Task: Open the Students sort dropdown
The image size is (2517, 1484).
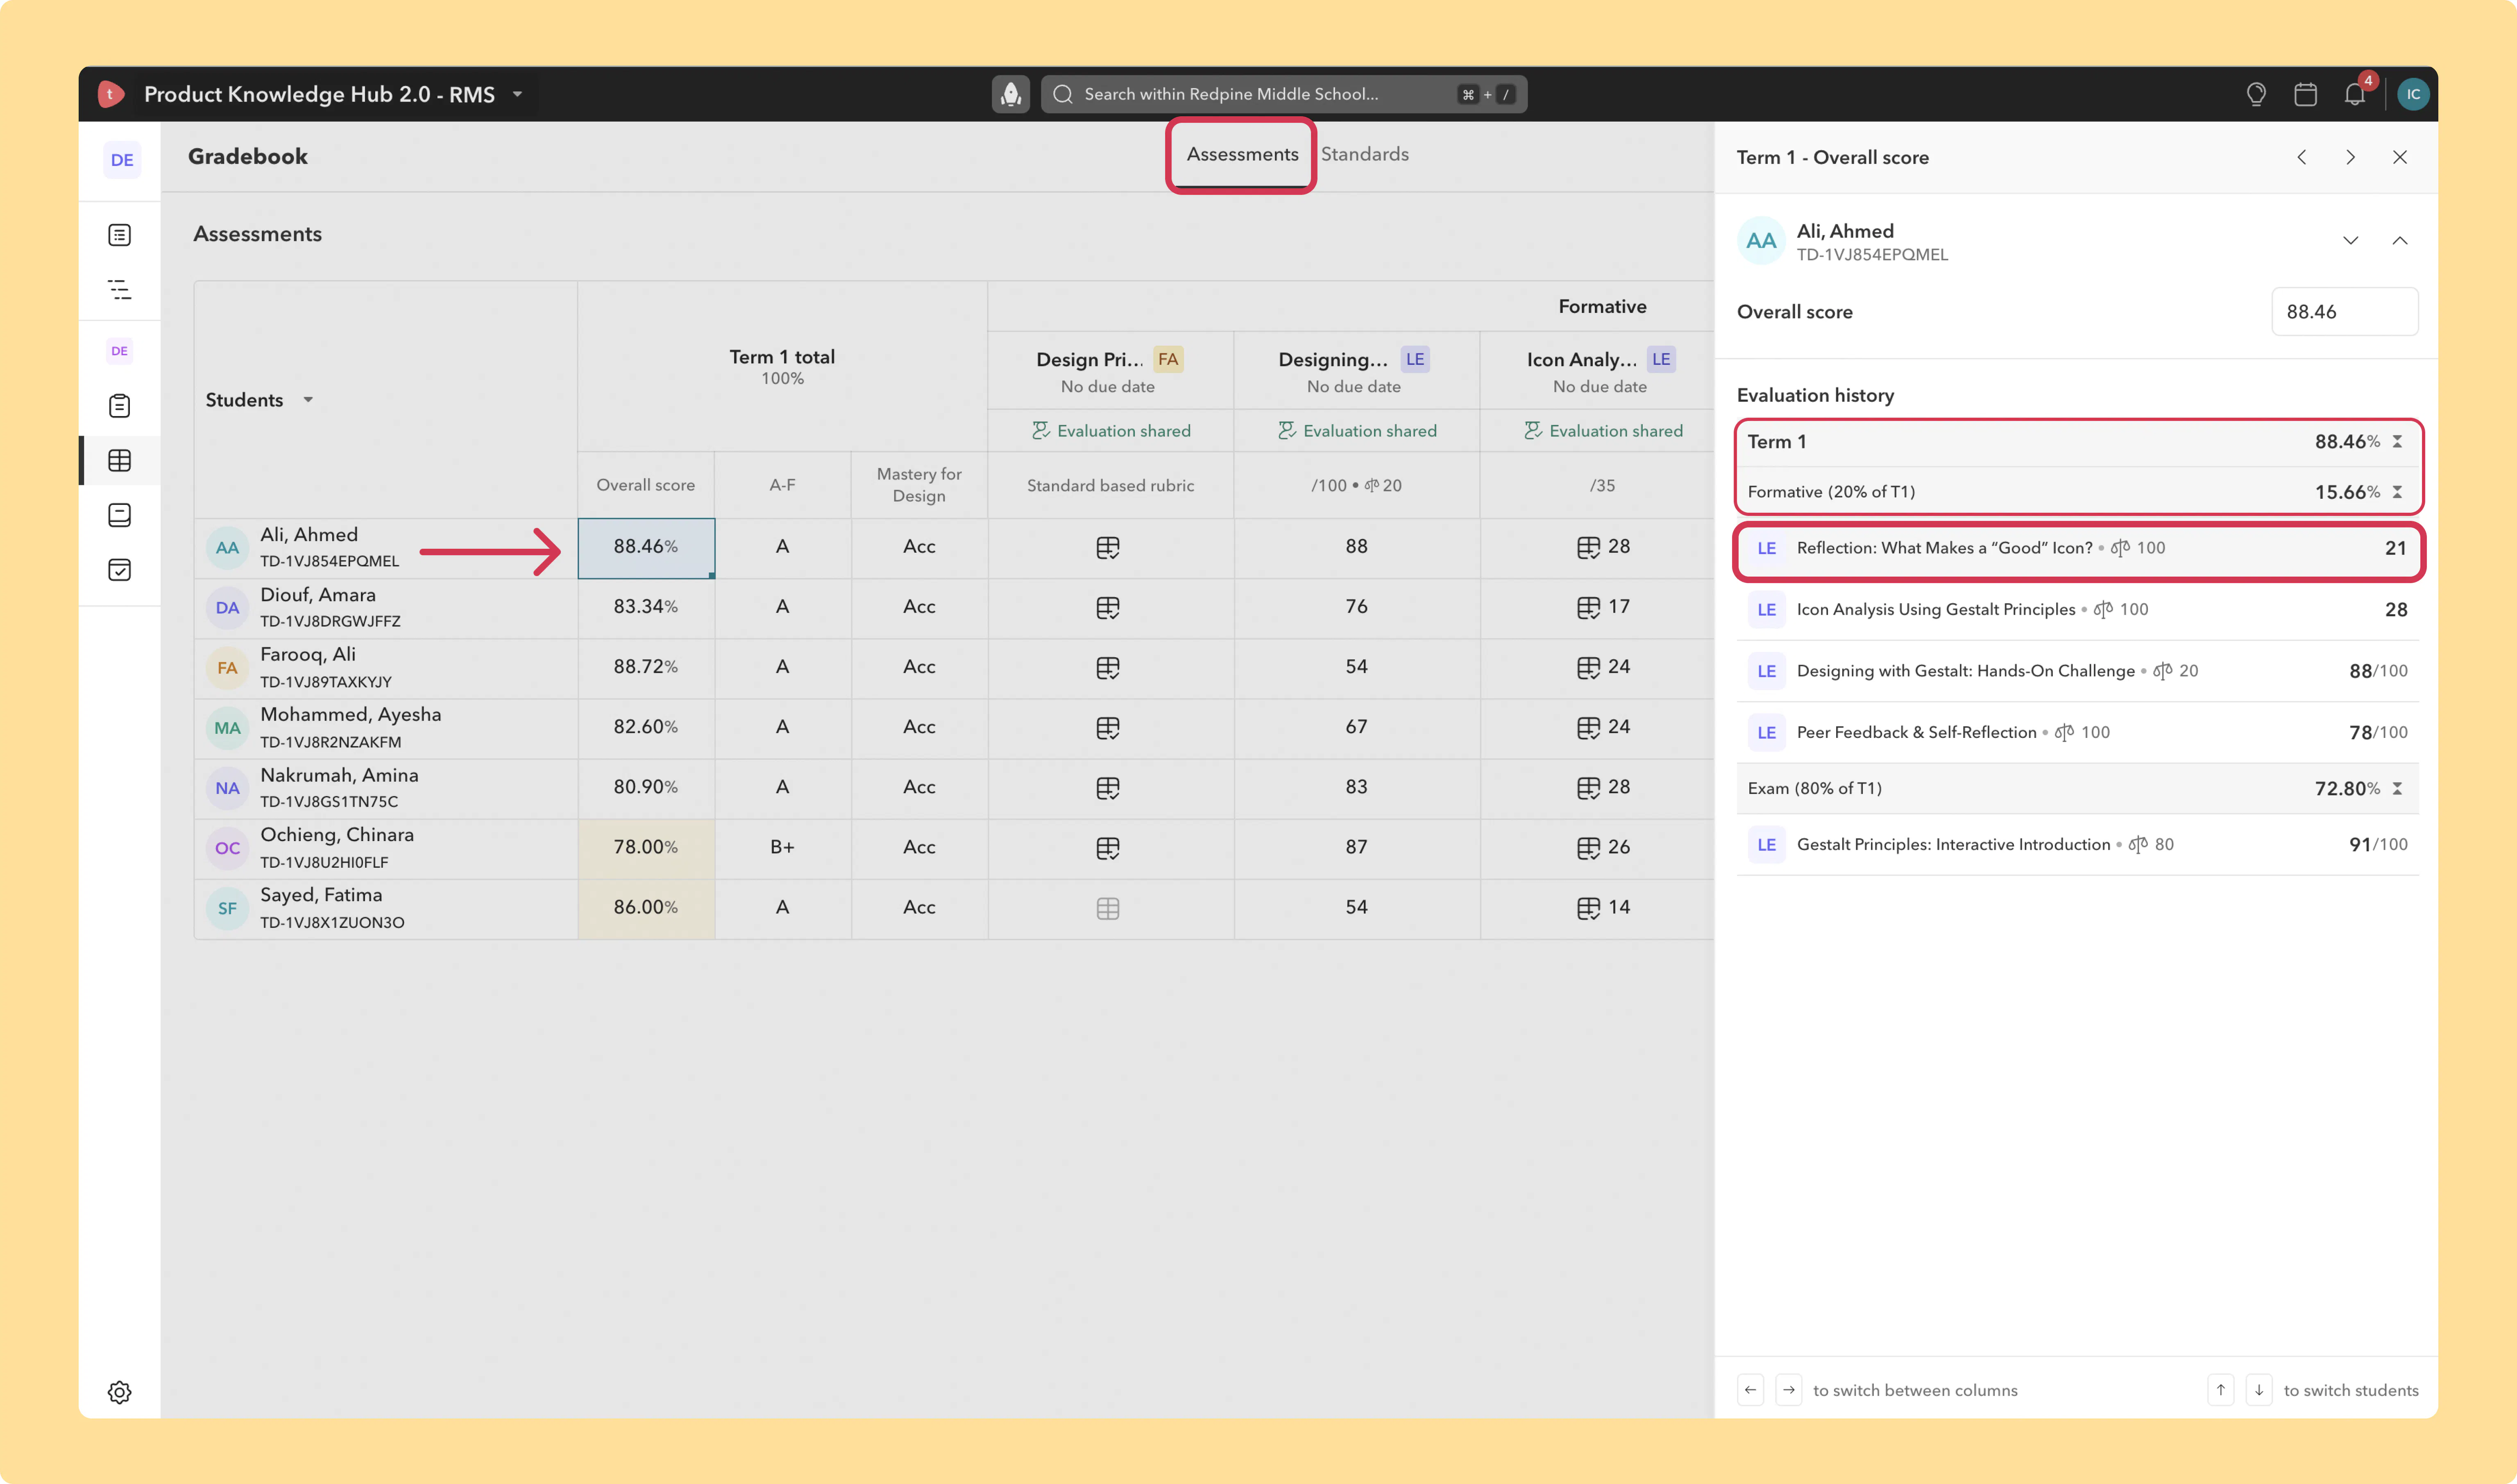Action: click(308, 400)
